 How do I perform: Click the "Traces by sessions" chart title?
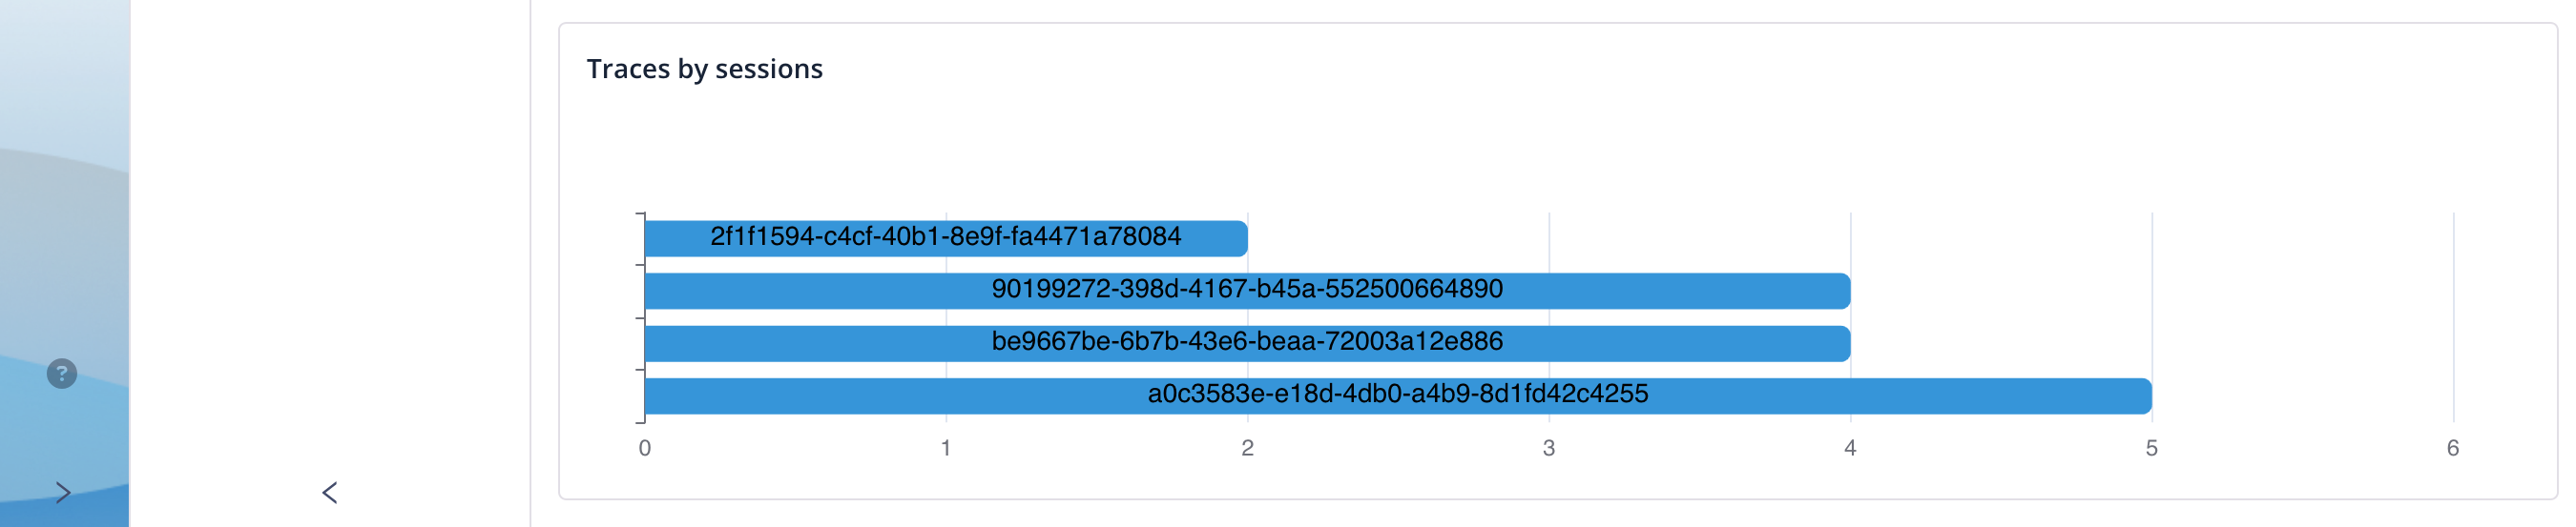pyautogui.click(x=704, y=69)
